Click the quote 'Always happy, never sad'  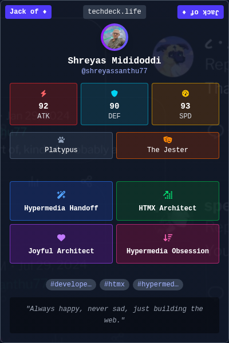pos(114,314)
